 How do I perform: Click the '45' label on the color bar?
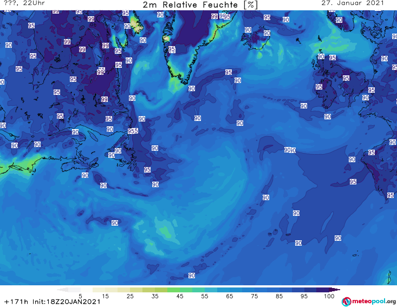180,296
